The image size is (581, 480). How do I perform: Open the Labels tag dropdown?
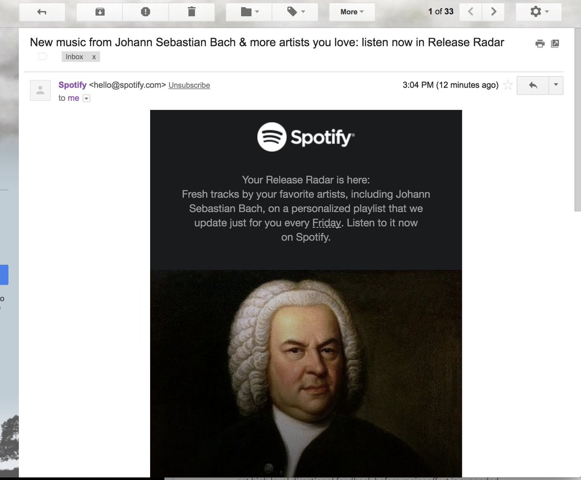(x=295, y=12)
